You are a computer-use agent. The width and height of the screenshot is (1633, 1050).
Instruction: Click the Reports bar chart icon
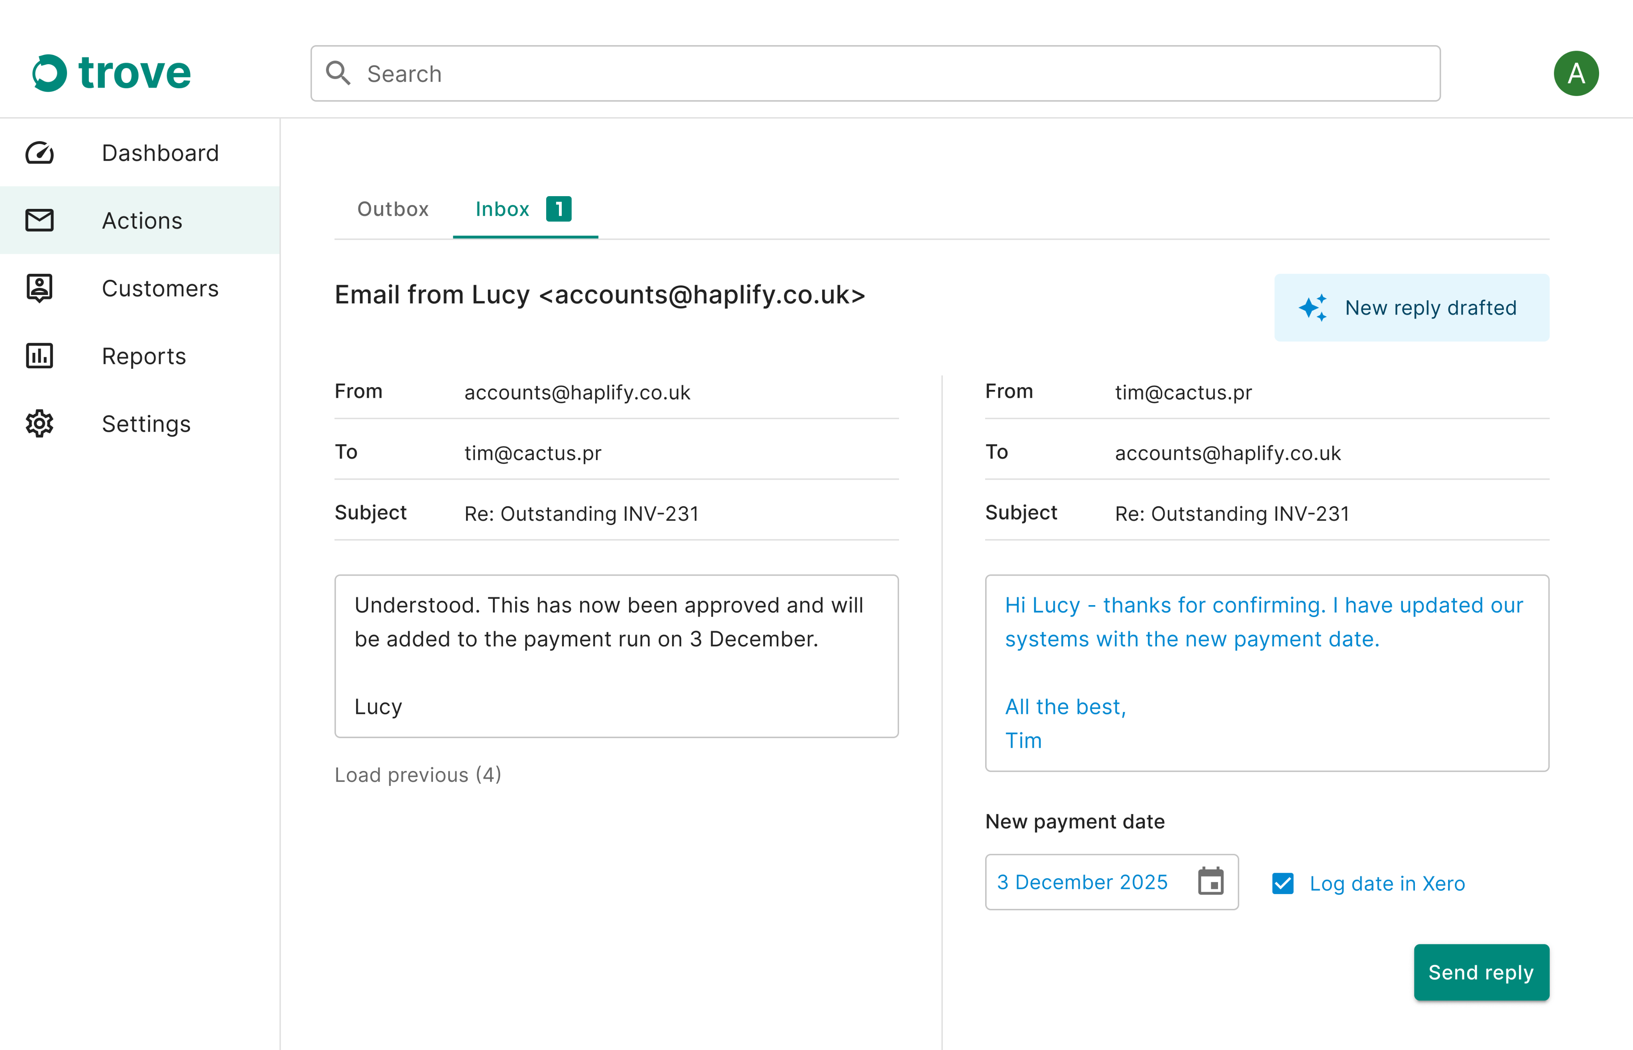39,356
